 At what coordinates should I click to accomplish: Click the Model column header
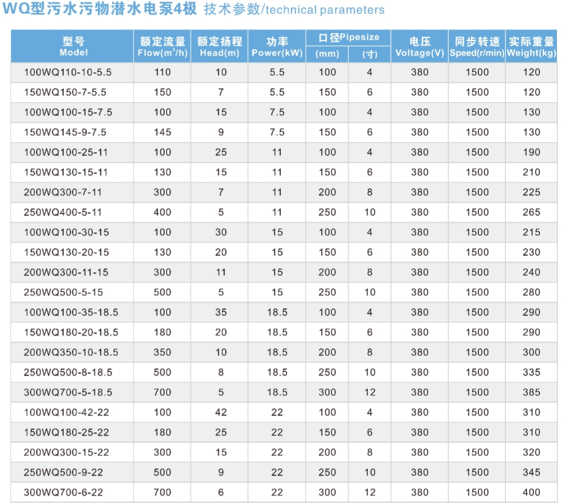tap(73, 47)
